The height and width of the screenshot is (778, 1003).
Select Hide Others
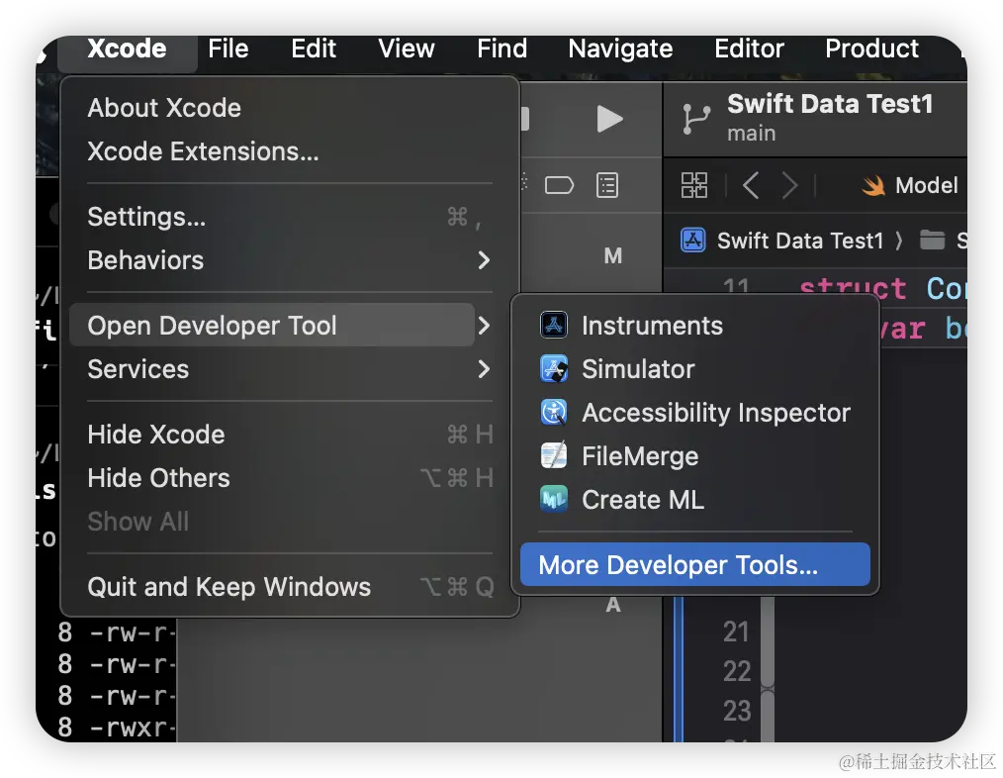(290, 478)
